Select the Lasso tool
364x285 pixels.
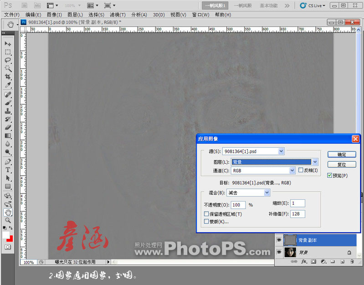click(8, 60)
